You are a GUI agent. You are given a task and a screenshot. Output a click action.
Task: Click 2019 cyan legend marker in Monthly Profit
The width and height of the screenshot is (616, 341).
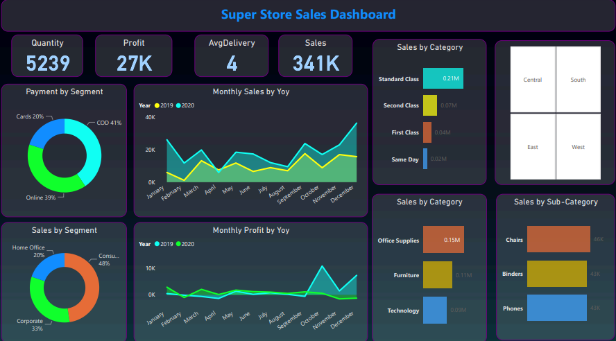pos(157,244)
